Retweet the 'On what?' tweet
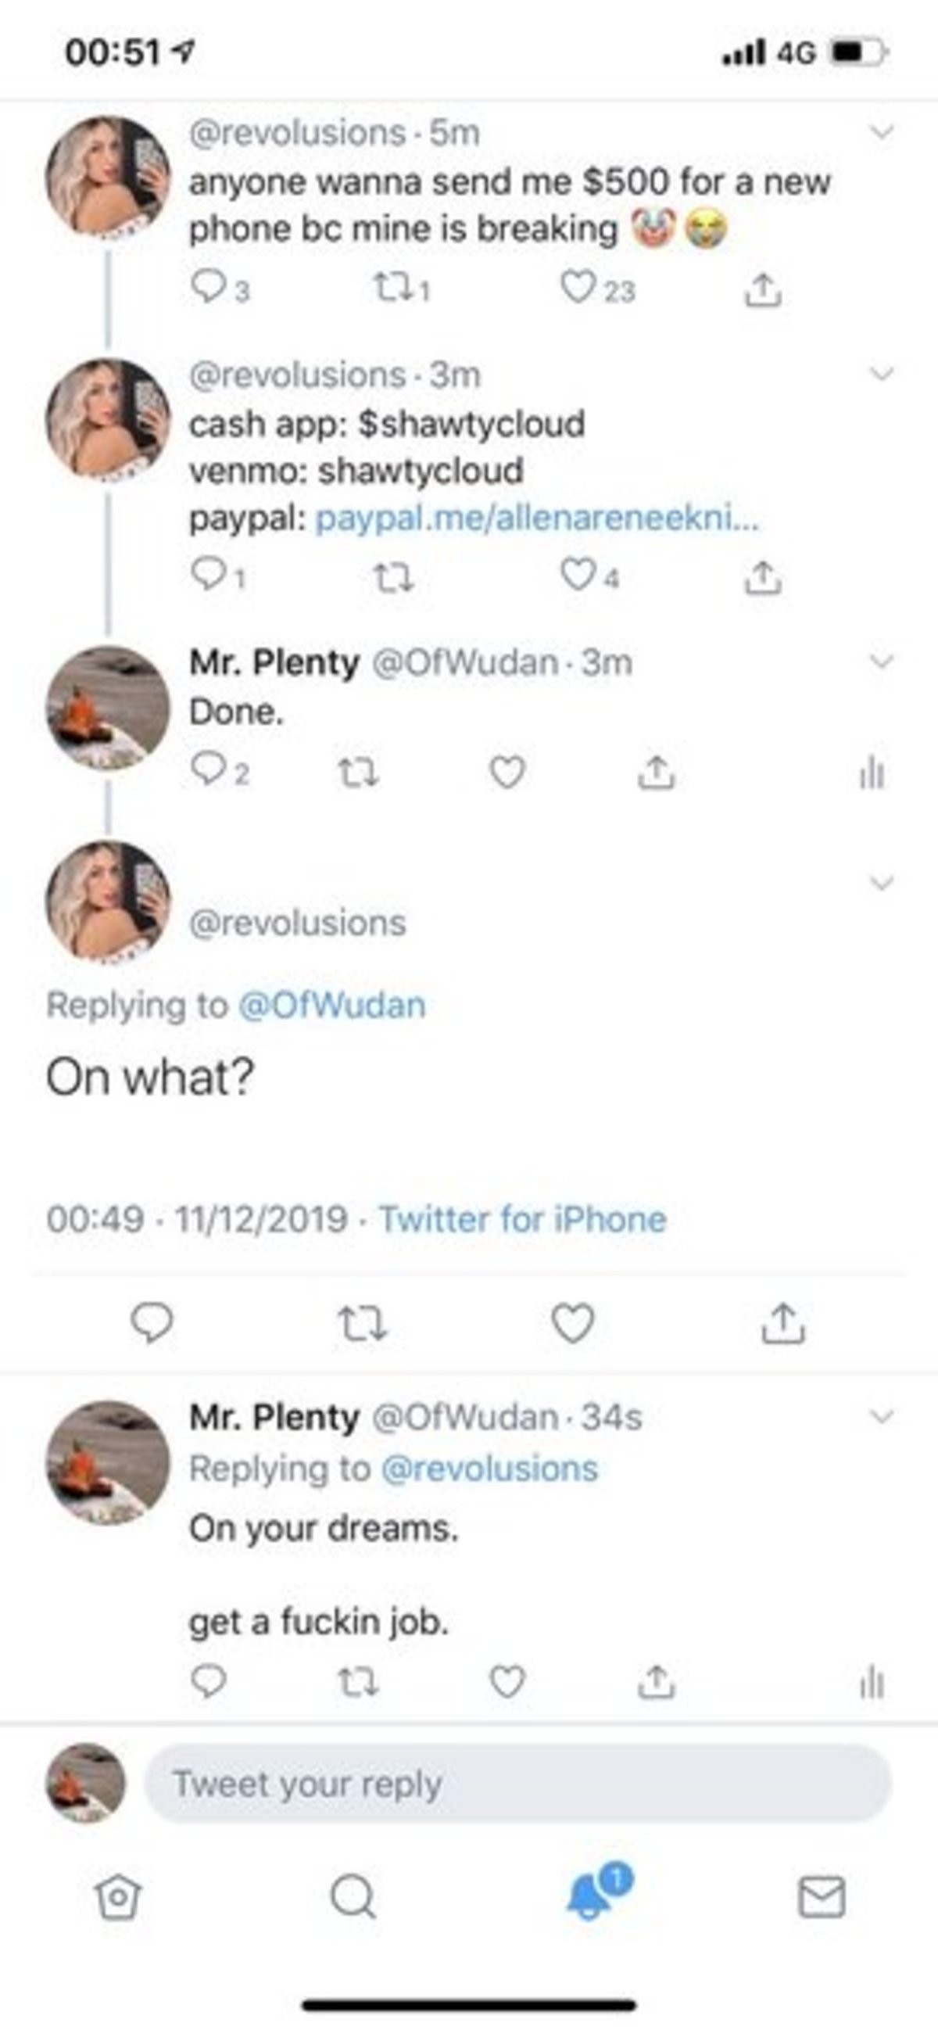Image resolution: width=938 pixels, height=2030 pixels. pos(361,1323)
